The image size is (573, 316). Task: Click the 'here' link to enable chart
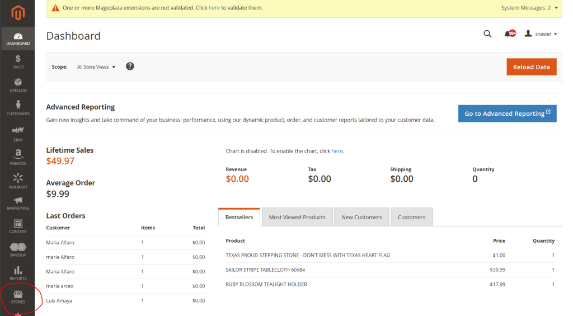tap(337, 151)
